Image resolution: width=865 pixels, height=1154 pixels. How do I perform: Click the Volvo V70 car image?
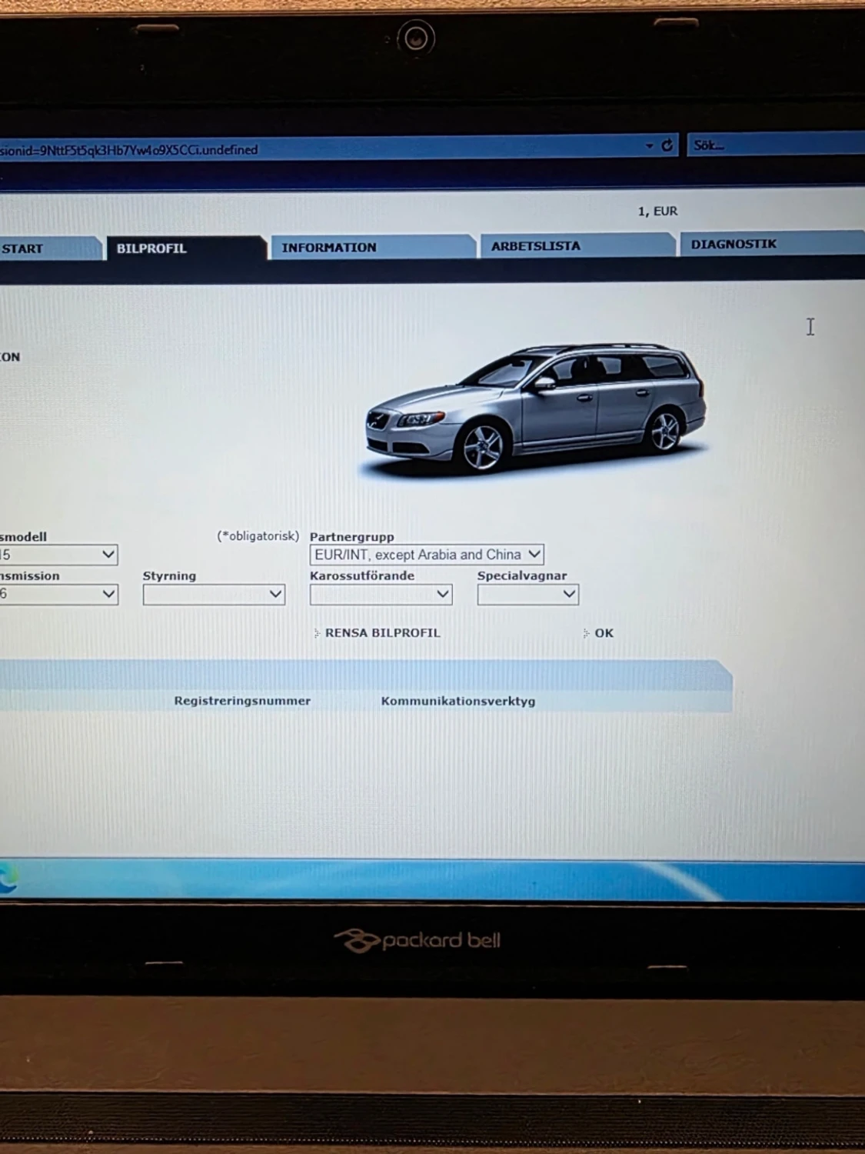[x=535, y=409]
